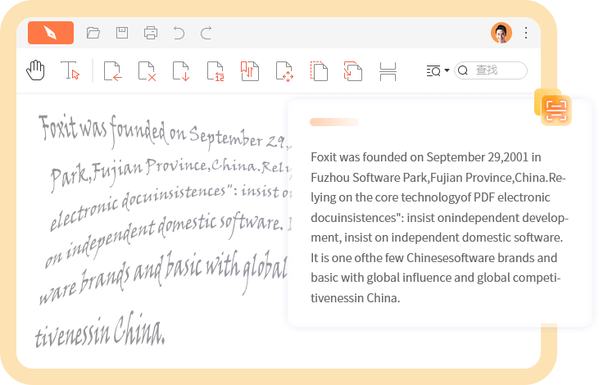Click the orange Foxit pen logo button
The image size is (599, 385).
point(51,33)
